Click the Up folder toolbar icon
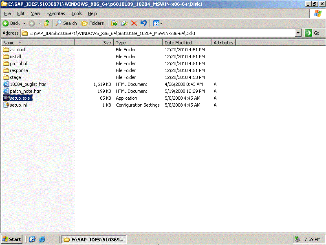Viewport: 326px width, 245px height. pyautogui.click(x=47, y=23)
